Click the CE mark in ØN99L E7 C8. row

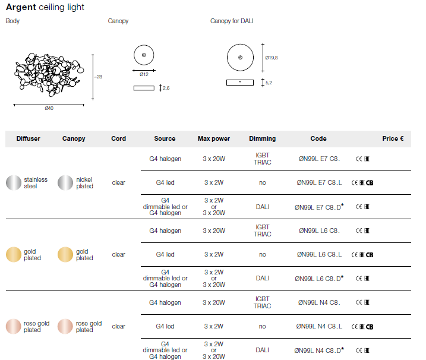pyautogui.click(x=359, y=159)
